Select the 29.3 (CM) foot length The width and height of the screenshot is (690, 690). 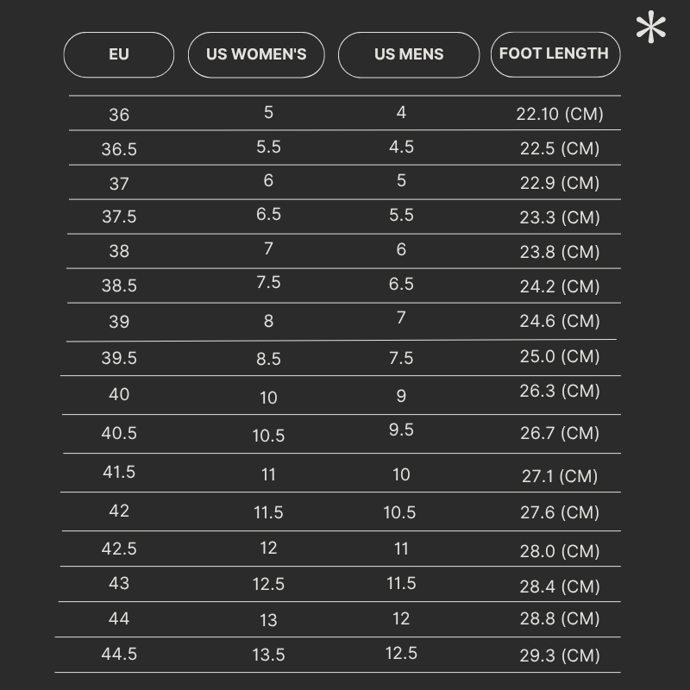pyautogui.click(x=560, y=655)
